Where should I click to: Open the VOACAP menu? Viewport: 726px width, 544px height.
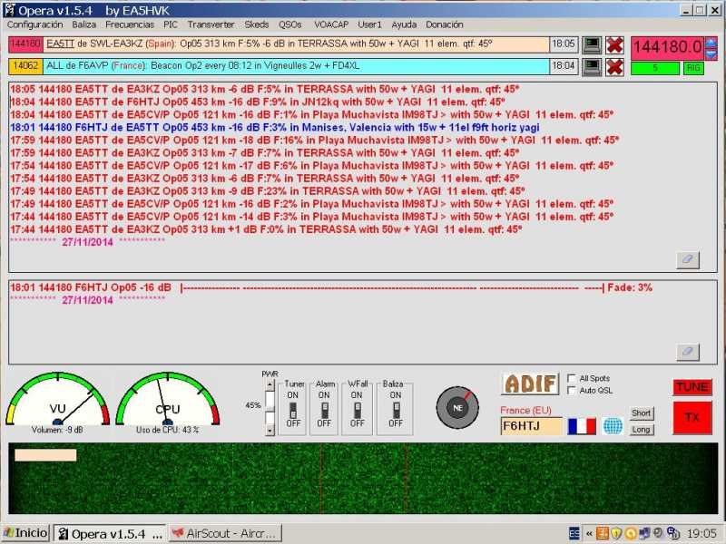point(331,24)
